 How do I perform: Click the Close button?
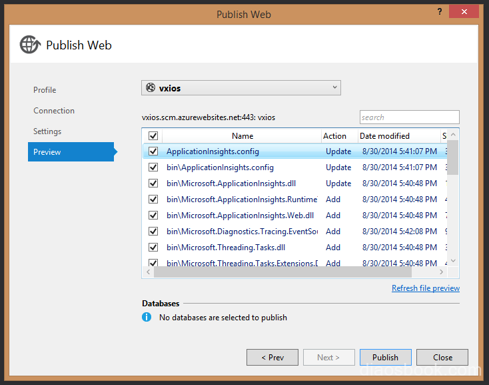(x=442, y=357)
